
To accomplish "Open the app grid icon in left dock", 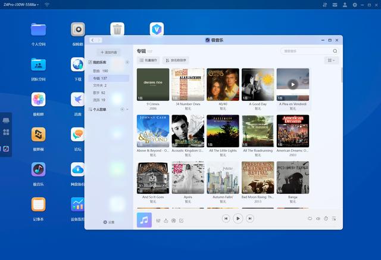I will click(6, 132).
